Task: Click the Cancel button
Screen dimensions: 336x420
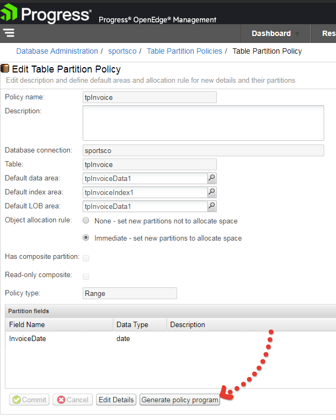Action: tap(72, 400)
